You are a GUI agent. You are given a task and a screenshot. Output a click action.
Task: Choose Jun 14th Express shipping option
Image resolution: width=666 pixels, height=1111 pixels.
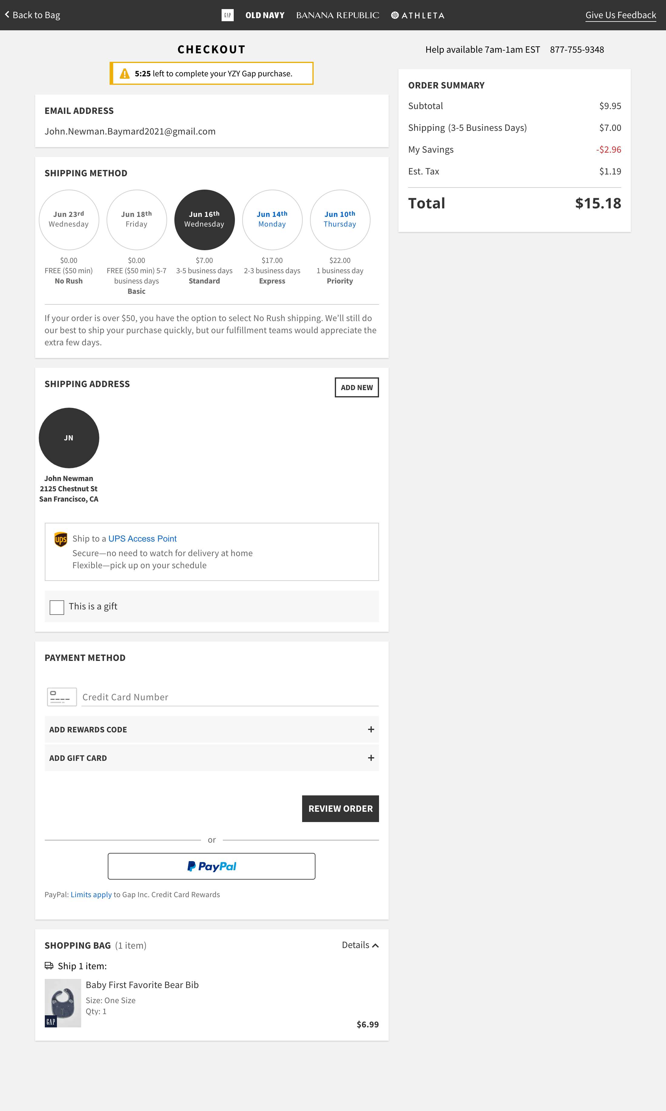[272, 220]
